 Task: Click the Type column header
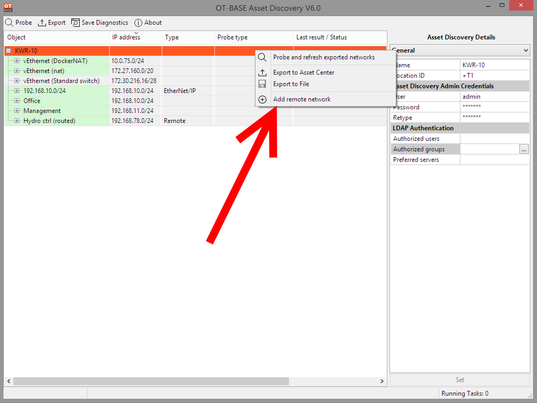click(x=188, y=37)
